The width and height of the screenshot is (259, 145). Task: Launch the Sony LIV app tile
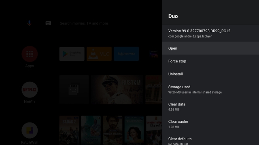154,54
